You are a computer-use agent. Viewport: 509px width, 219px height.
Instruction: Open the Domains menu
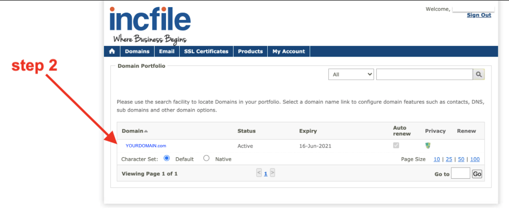pos(137,51)
